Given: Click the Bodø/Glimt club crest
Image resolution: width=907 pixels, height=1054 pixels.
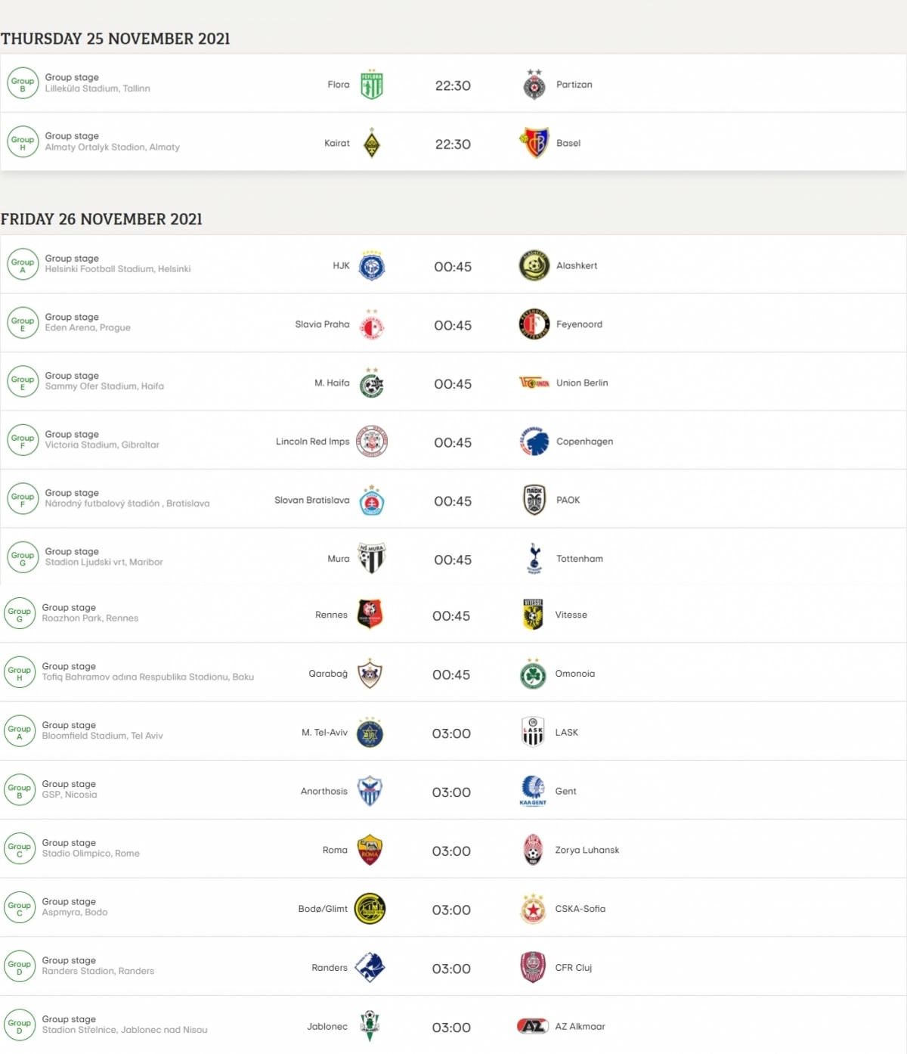Looking at the screenshot, I should pos(370,909).
